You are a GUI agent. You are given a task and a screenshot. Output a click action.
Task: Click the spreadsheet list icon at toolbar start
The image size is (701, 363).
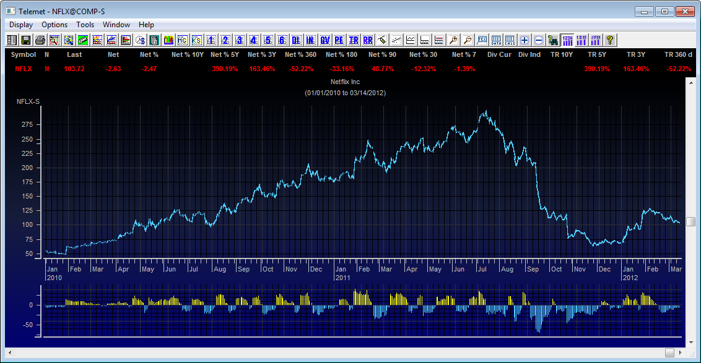tap(12, 40)
